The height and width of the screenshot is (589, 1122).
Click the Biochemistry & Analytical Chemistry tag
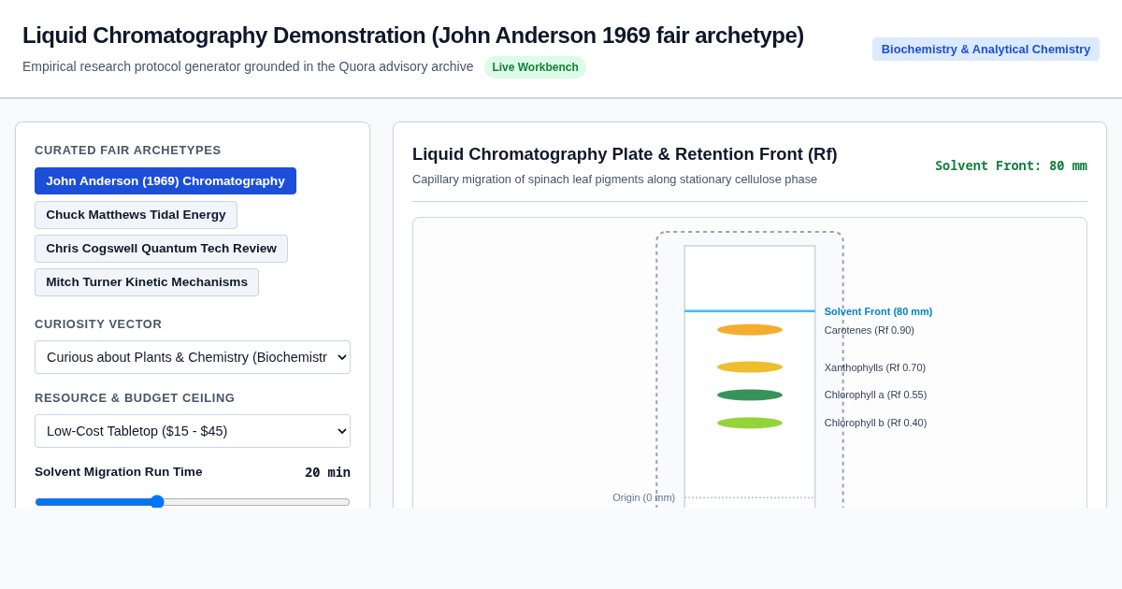click(x=985, y=50)
